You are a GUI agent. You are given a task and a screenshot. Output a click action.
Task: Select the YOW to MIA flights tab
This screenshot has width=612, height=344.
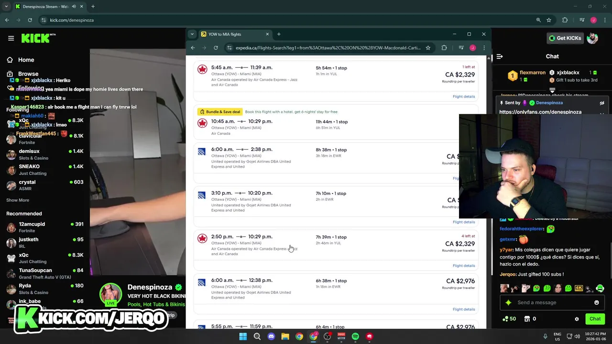coord(234,34)
